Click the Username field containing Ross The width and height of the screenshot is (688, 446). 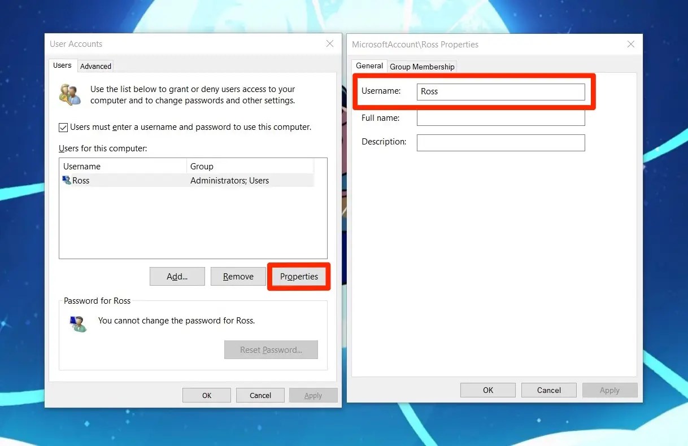pyautogui.click(x=501, y=91)
